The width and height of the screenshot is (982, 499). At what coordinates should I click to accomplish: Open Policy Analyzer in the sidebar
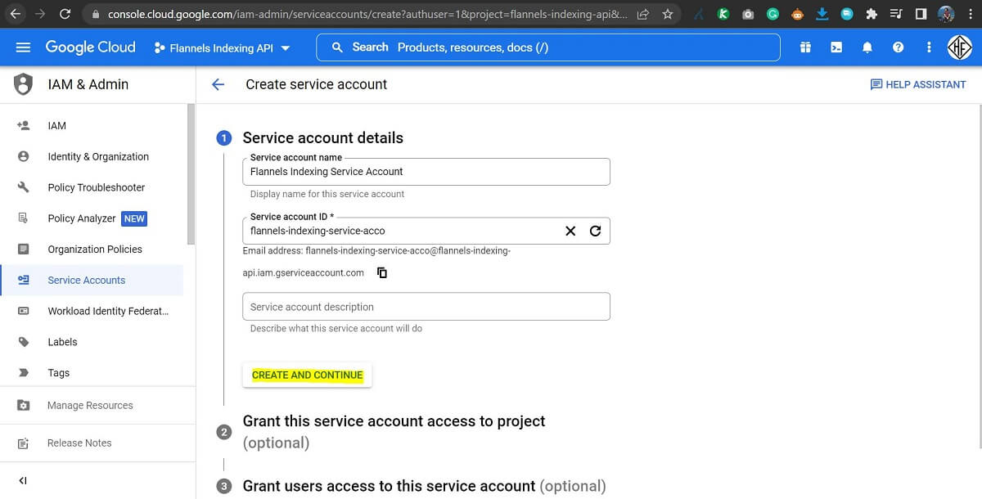coord(92,218)
